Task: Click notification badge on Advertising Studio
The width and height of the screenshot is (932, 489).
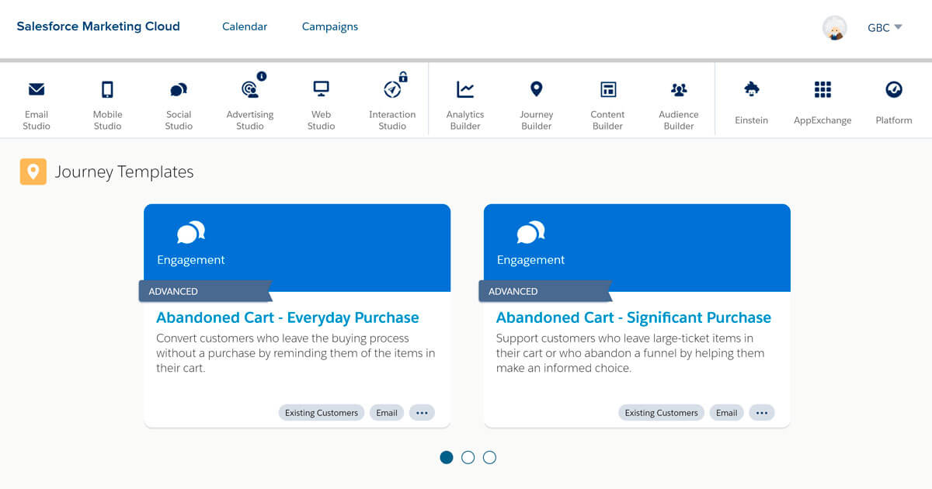Action: [262, 76]
